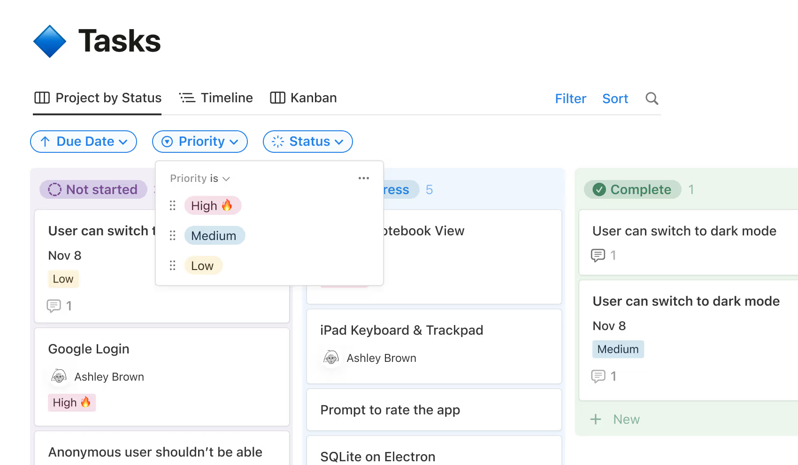798x465 pixels.
Task: Click the Sort link
Action: pos(615,98)
